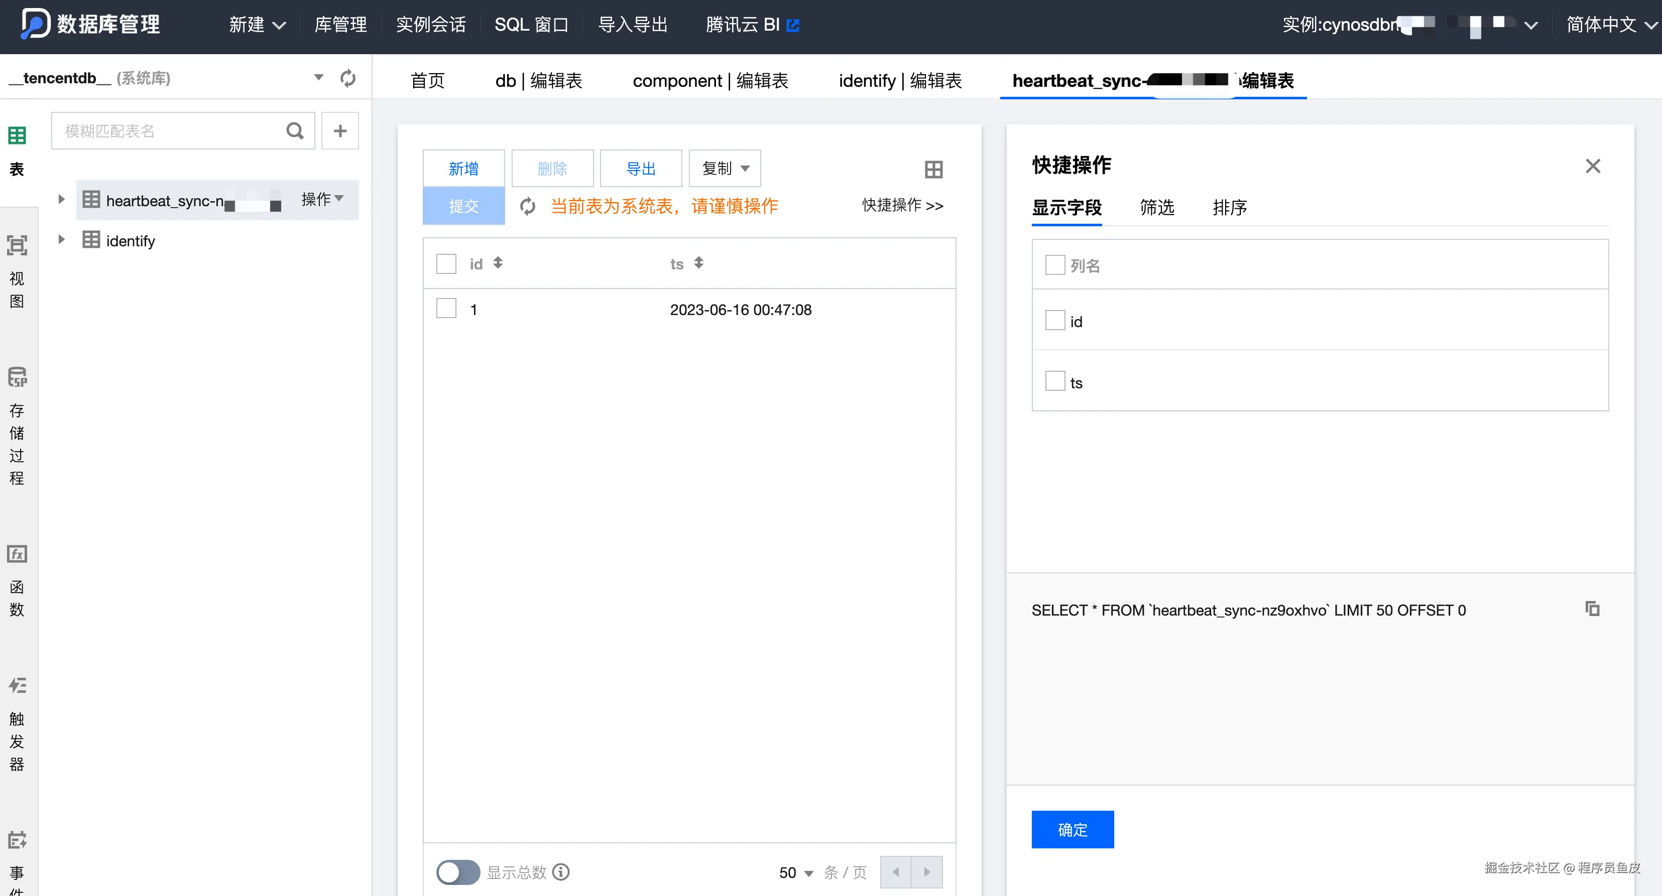Check the id field checkbox in 快捷操作
Screen dimensions: 1662x896
[1055, 321]
